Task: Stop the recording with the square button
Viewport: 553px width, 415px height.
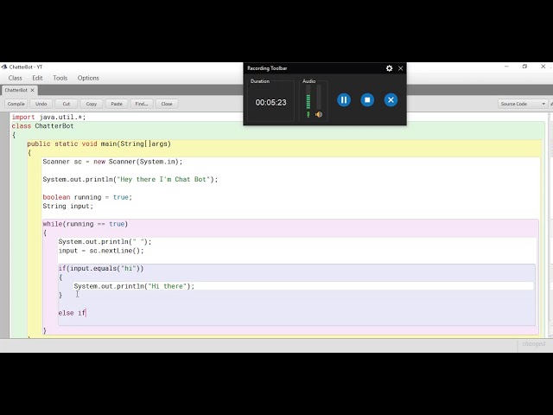Action: point(367,100)
